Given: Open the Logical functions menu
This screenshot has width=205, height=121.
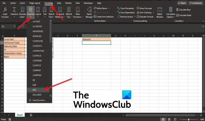Looking at the screenshot, I should [38, 13].
